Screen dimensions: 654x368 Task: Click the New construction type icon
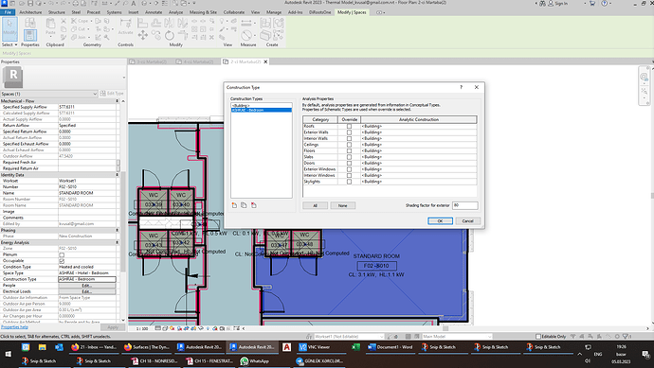point(234,205)
